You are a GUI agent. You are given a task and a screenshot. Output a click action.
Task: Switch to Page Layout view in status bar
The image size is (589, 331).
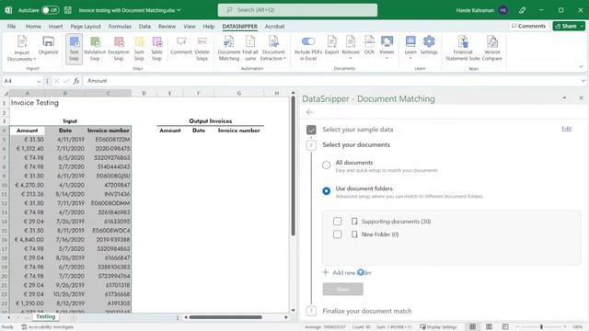(489, 327)
